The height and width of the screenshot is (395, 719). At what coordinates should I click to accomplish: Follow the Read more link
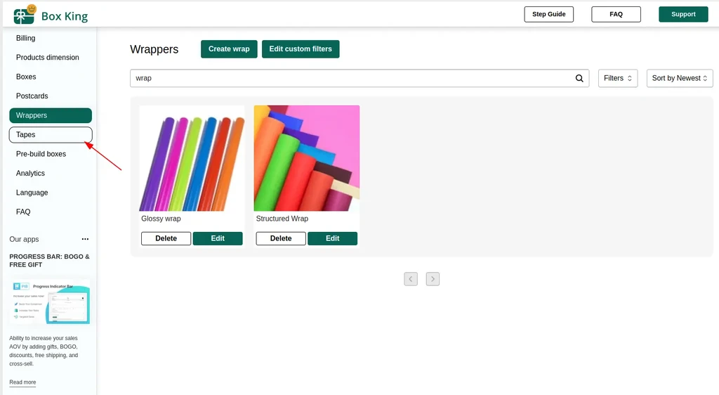coord(22,382)
